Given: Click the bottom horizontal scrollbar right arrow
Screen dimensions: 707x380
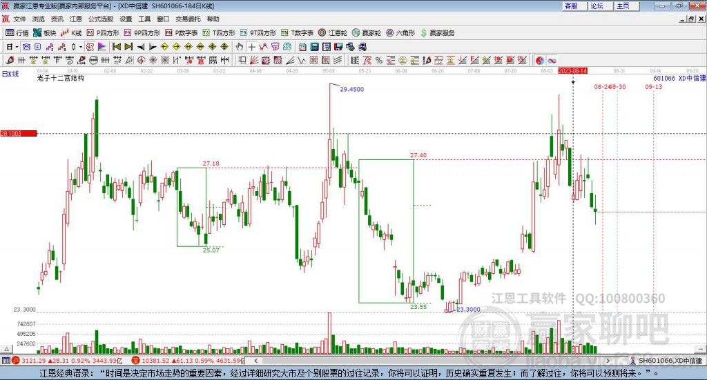Looking at the screenshot, I should (x=608, y=361).
